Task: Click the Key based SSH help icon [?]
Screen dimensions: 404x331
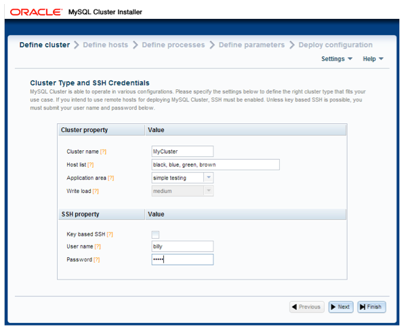Action: (110, 234)
